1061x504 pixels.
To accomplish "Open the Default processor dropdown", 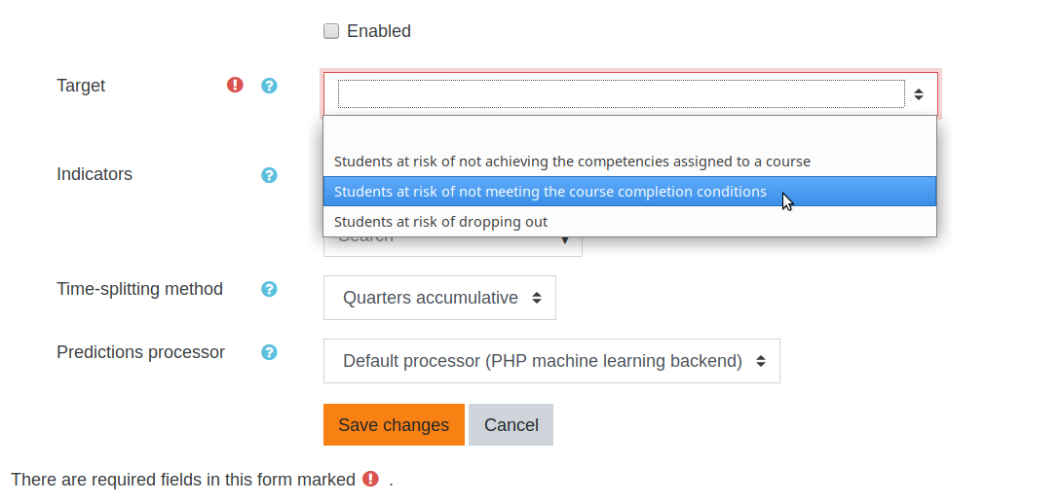I will point(551,361).
